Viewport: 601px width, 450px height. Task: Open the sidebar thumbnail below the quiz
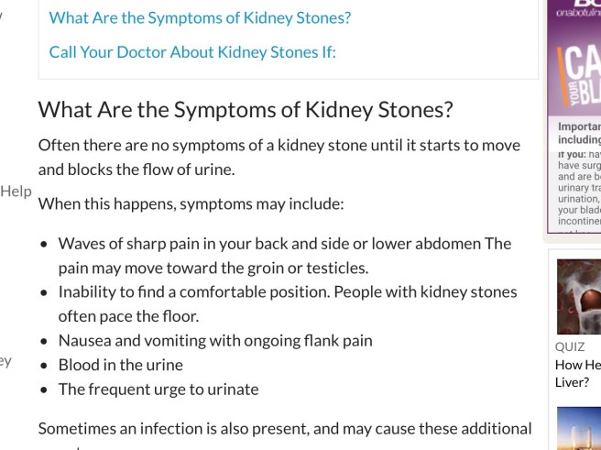[579, 429]
